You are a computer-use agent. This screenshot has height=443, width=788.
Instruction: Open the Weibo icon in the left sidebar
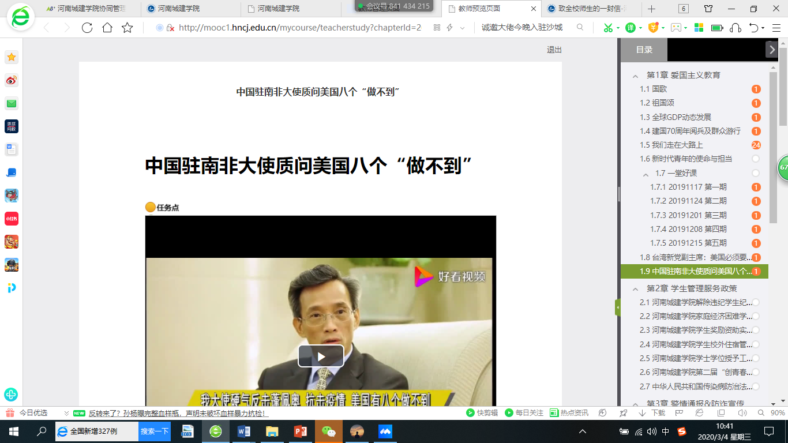12,80
